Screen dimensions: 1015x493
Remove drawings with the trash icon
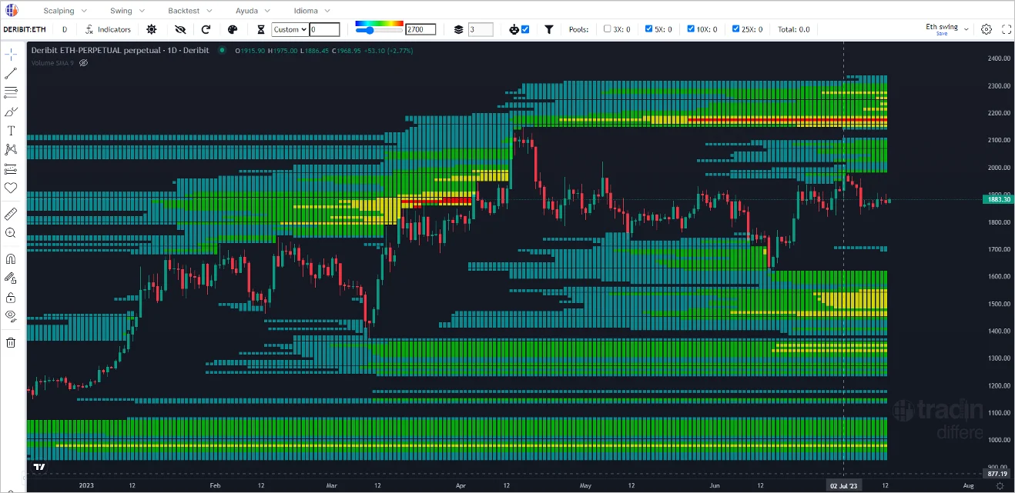[11, 342]
